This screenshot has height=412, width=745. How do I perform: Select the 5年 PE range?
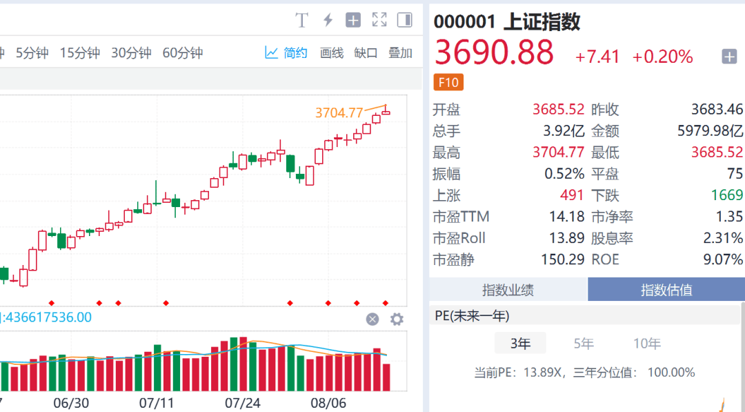tap(584, 343)
